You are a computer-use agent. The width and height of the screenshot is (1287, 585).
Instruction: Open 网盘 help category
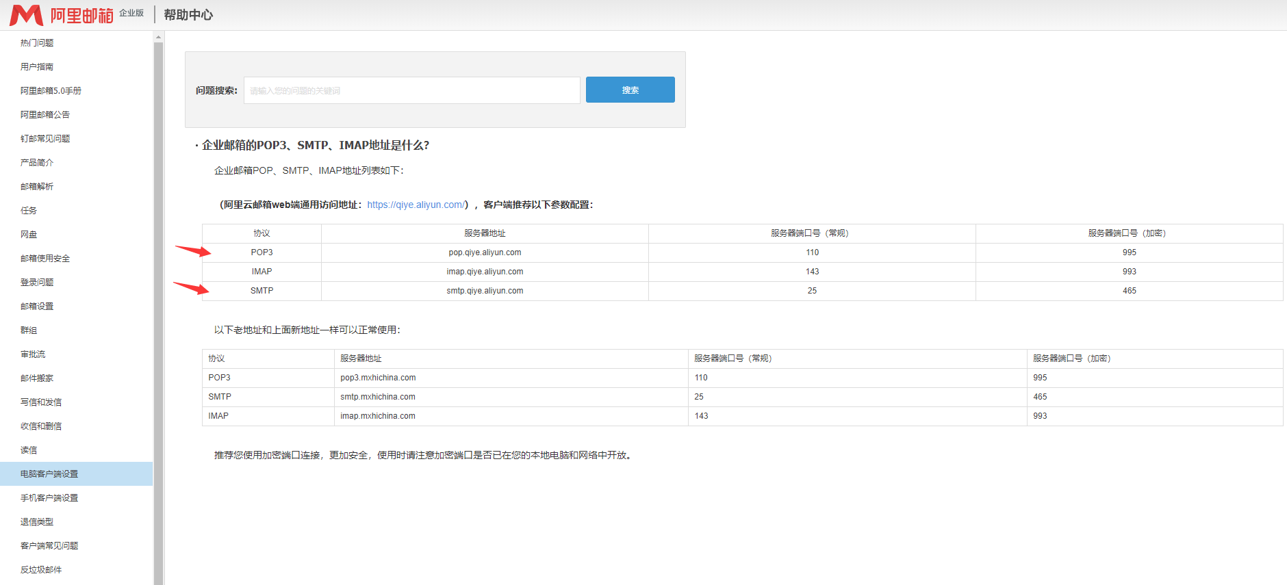[x=29, y=234]
